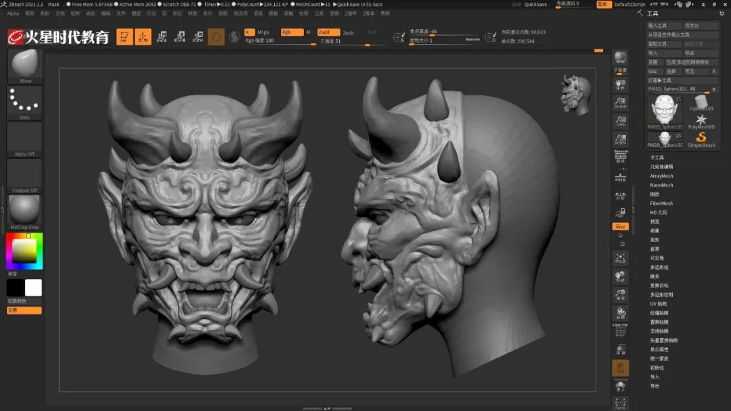Image resolution: width=731 pixels, height=411 pixels.
Task: Click the QuickSave button in title bar
Action: pos(535,4)
